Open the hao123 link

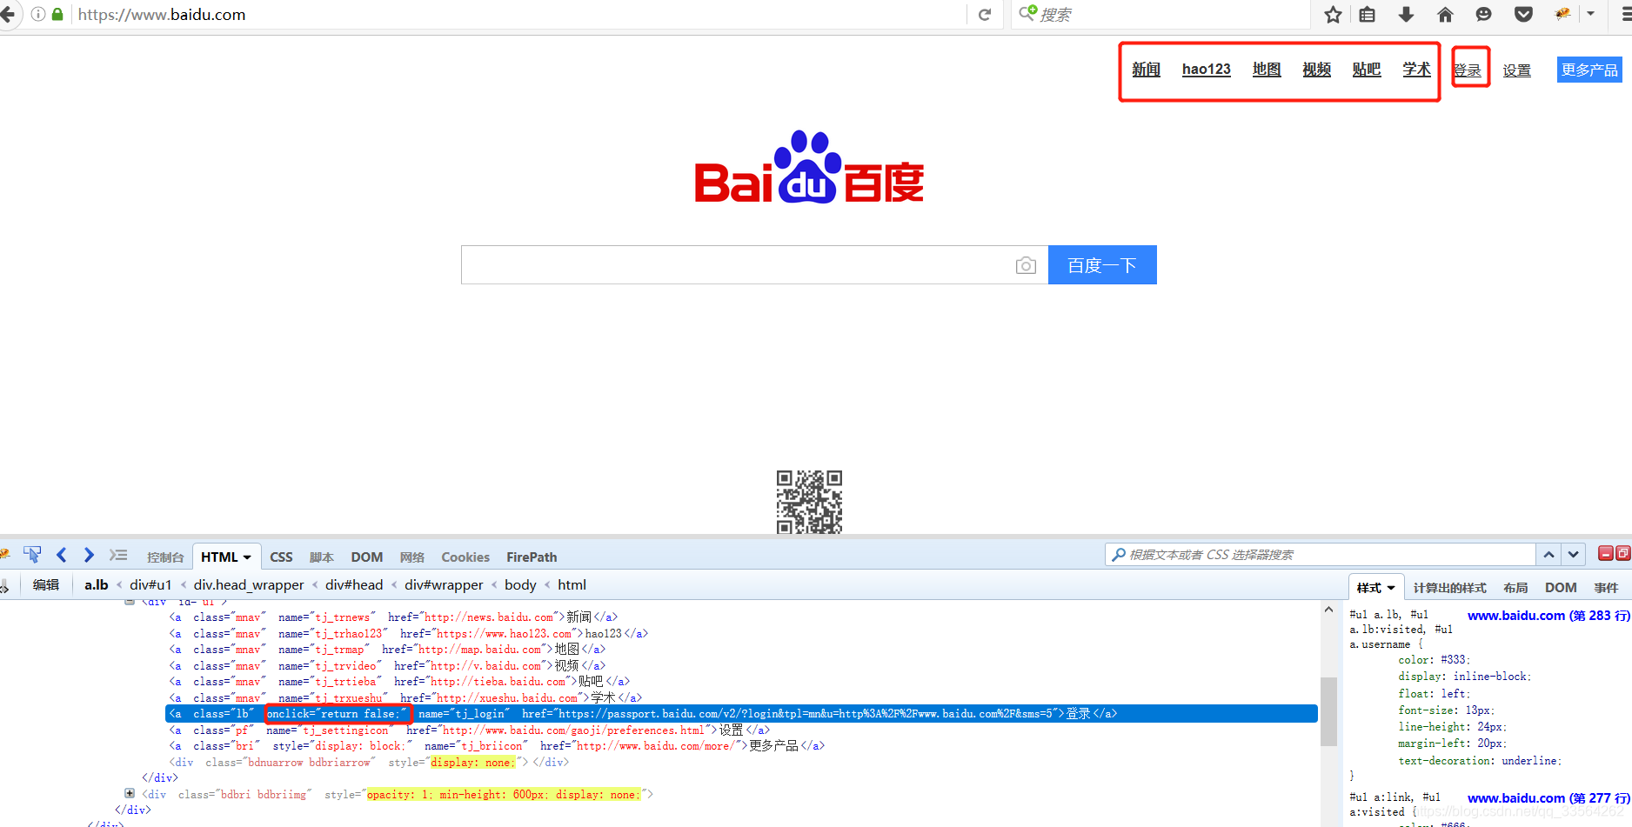click(x=1207, y=70)
